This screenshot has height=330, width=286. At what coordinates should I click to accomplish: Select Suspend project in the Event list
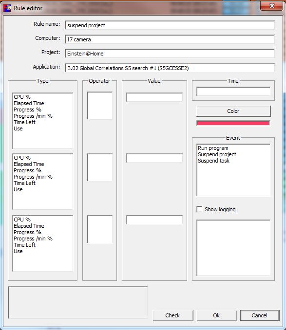[217, 154]
